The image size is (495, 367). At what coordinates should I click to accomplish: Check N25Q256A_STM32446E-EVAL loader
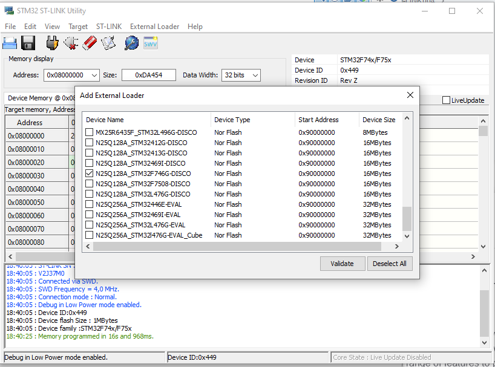pos(90,204)
